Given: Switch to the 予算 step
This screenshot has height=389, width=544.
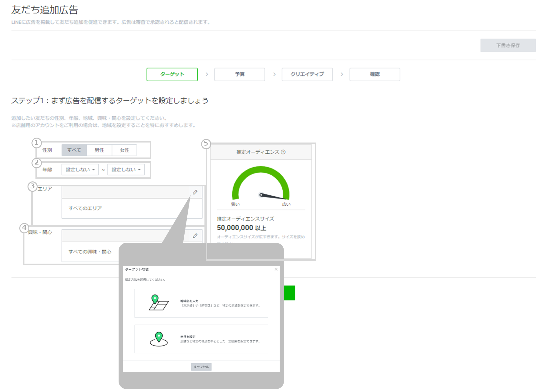Looking at the screenshot, I should click(239, 74).
